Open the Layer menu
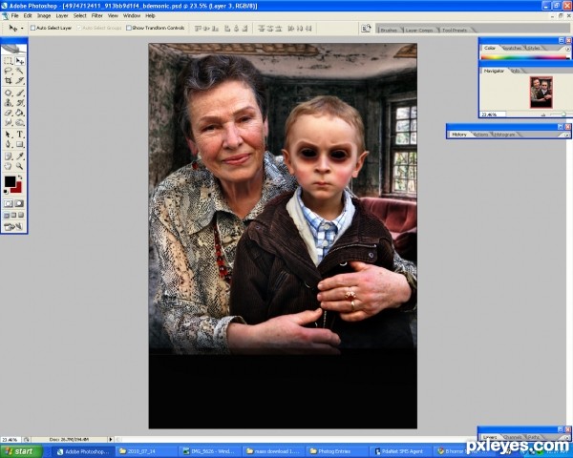 coord(62,15)
